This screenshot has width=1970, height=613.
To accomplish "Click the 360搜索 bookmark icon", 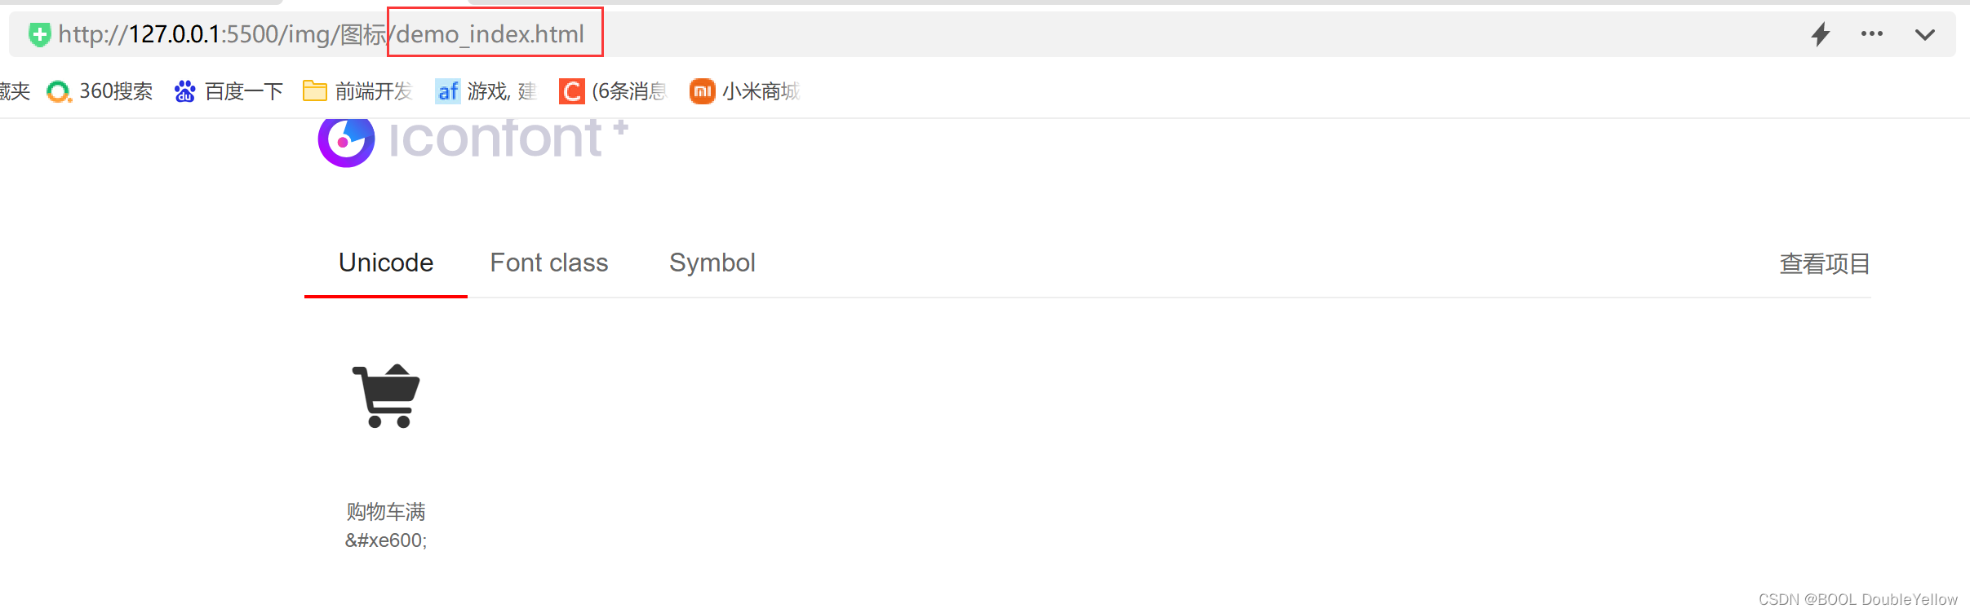I will 58,91.
